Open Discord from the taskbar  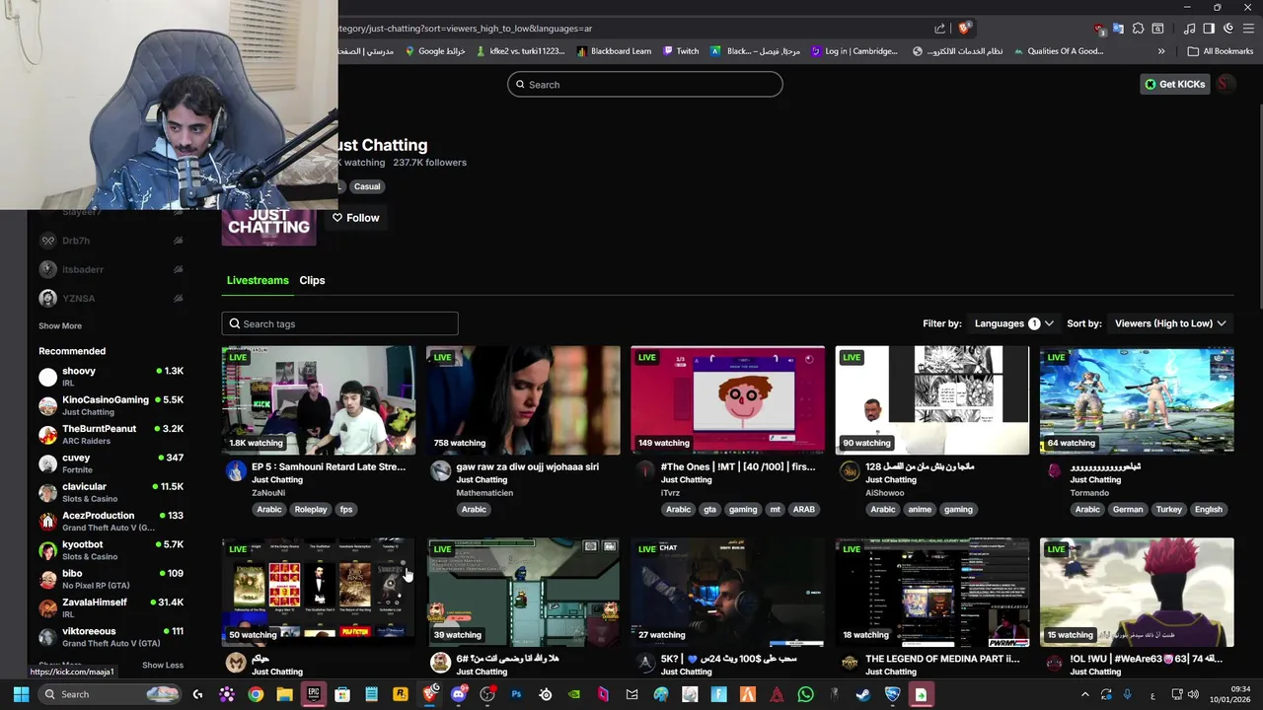[x=458, y=694]
